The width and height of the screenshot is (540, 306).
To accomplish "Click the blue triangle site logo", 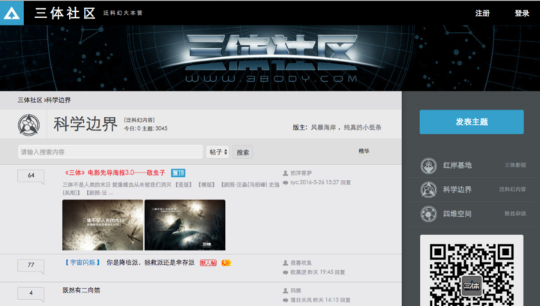I will (12, 13).
